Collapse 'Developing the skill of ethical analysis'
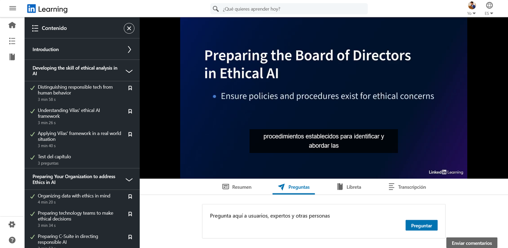This screenshot has height=248, width=508. pos(129,71)
